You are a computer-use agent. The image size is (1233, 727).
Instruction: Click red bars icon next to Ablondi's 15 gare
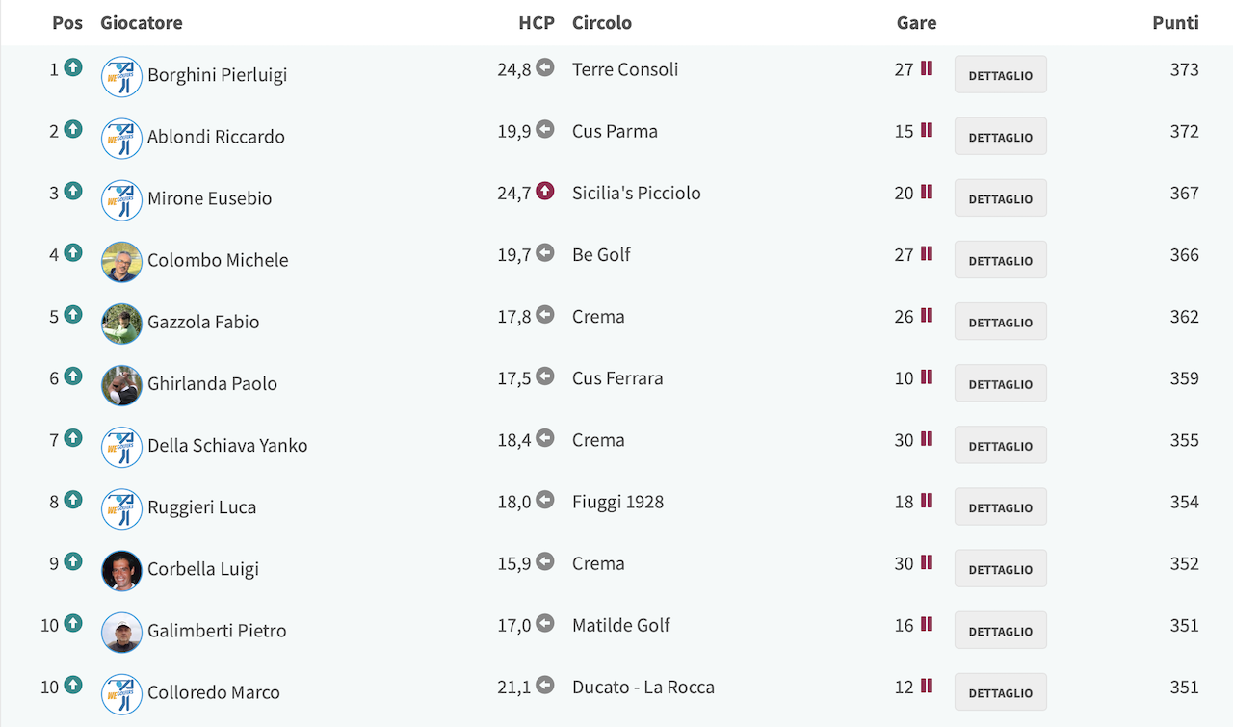coord(927,129)
